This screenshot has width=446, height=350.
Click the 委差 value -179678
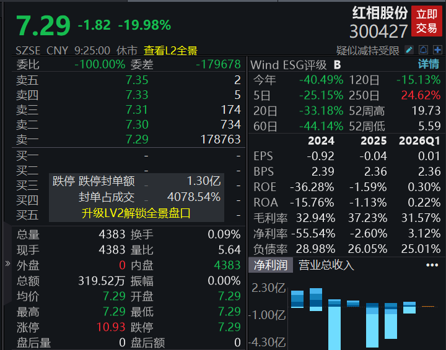tap(219, 64)
